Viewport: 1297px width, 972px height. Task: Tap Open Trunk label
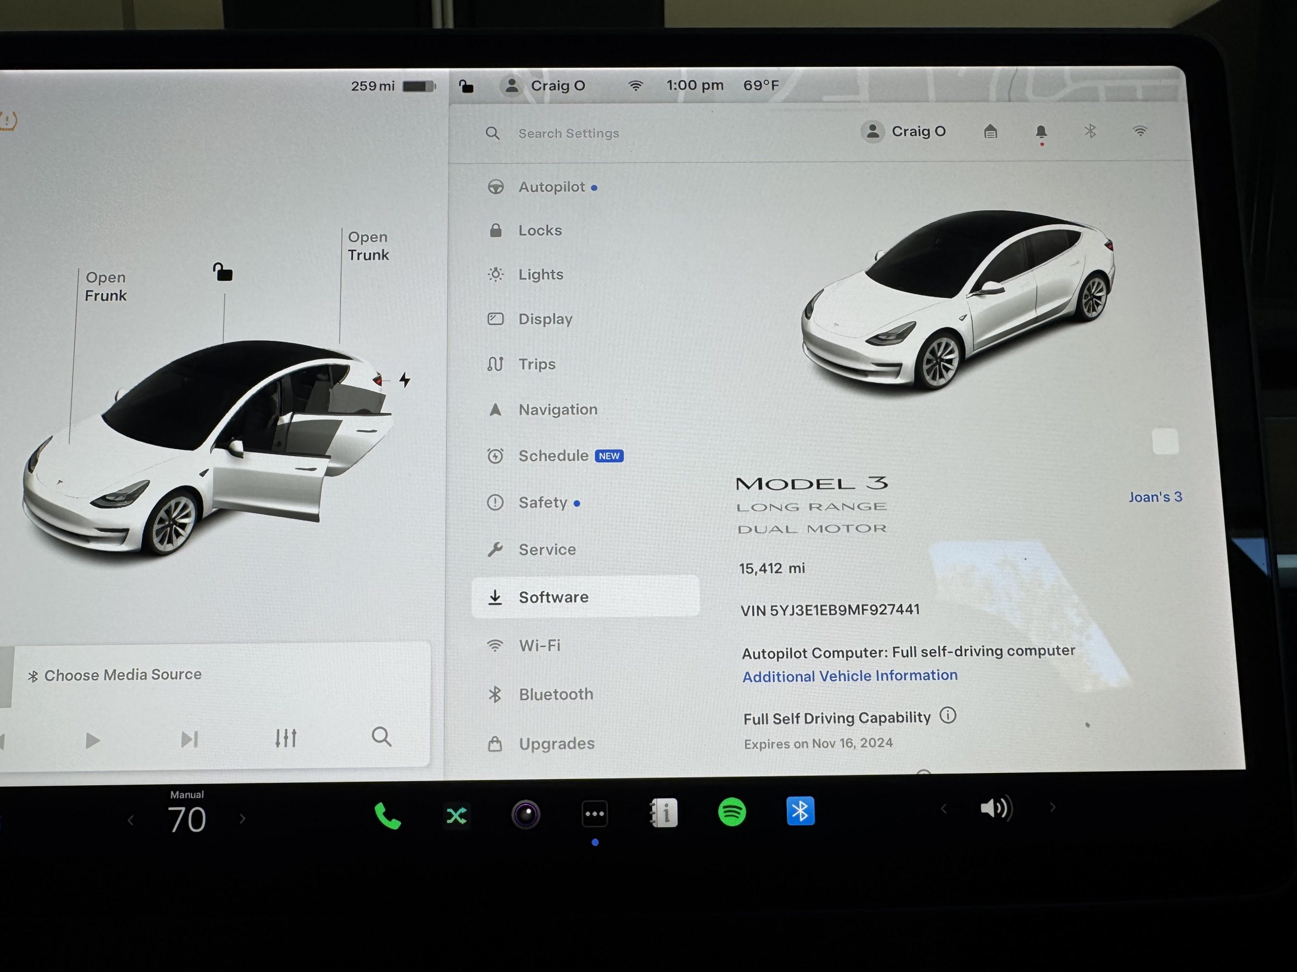(x=368, y=246)
